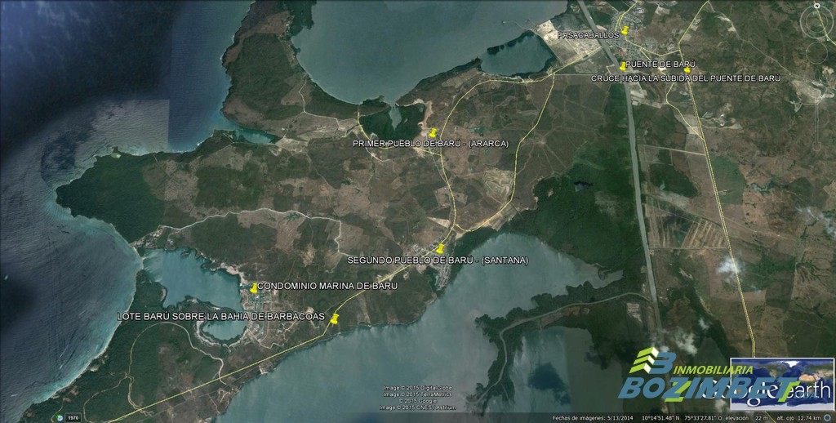Click the compass N north-up button
The image size is (836, 423).
pyautogui.click(x=816, y=6)
